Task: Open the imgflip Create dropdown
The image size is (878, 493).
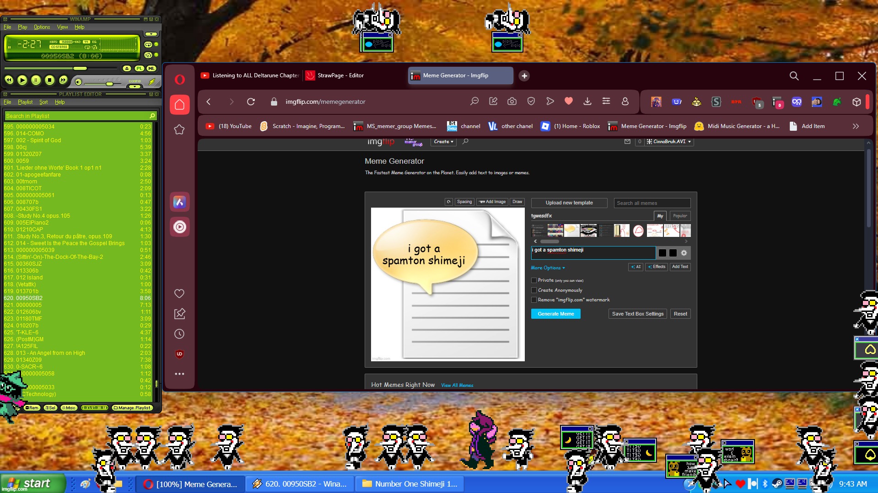Action: pyautogui.click(x=443, y=142)
